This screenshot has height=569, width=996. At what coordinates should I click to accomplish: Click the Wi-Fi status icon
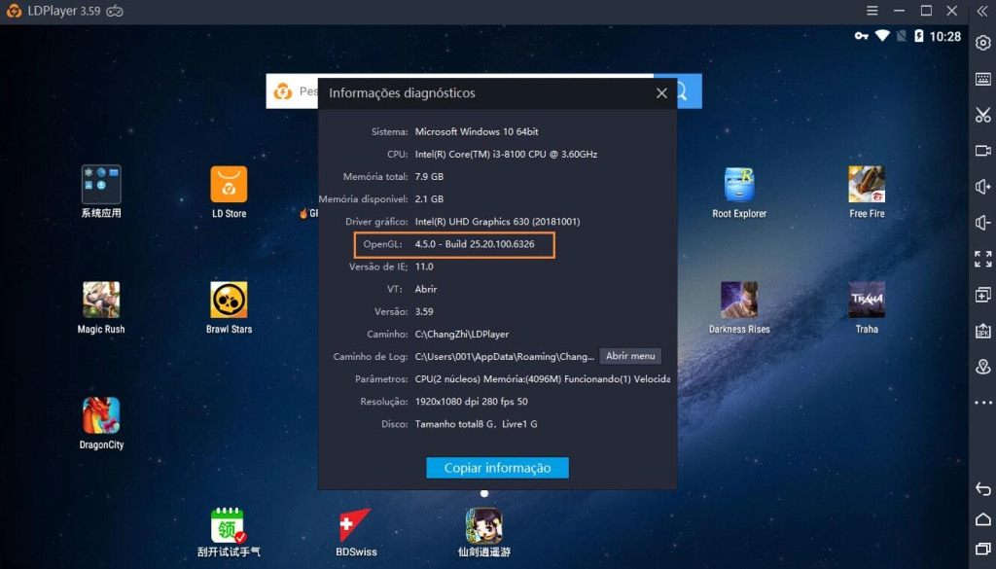pyautogui.click(x=882, y=36)
